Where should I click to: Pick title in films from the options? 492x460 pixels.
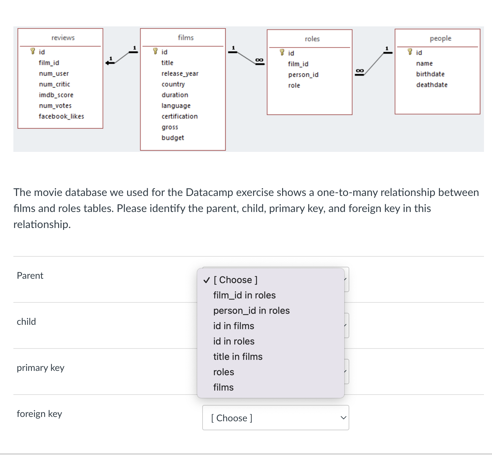237,357
